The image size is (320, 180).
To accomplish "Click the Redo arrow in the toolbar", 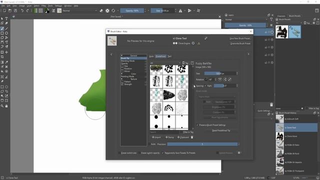I will (x=27, y=10).
